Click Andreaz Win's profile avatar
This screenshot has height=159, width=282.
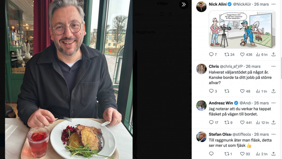click(201, 106)
